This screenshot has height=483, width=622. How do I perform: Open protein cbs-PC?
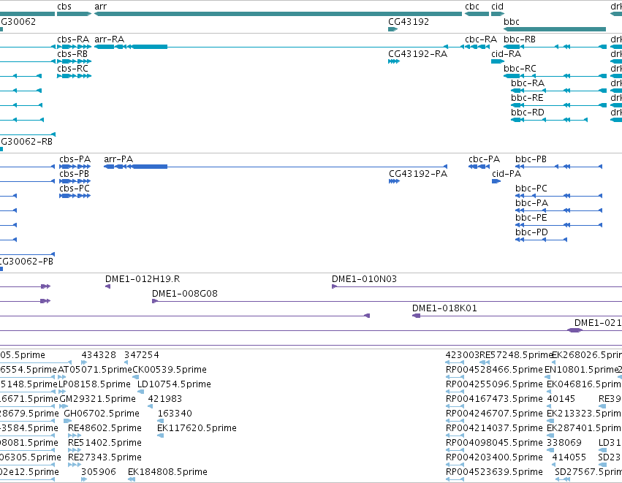pos(75,189)
